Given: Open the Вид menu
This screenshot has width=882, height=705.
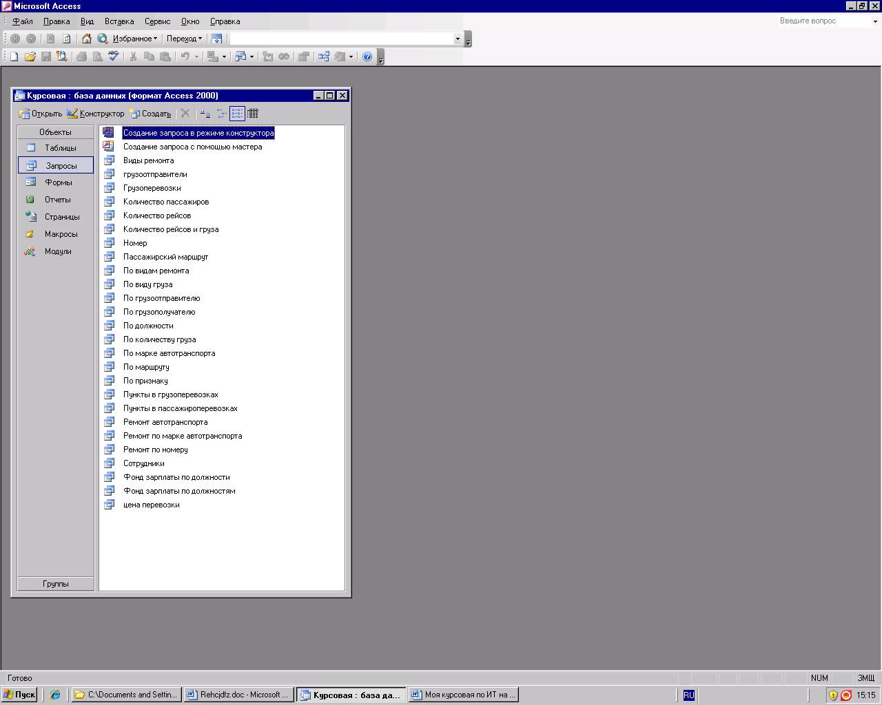Looking at the screenshot, I should (x=87, y=21).
